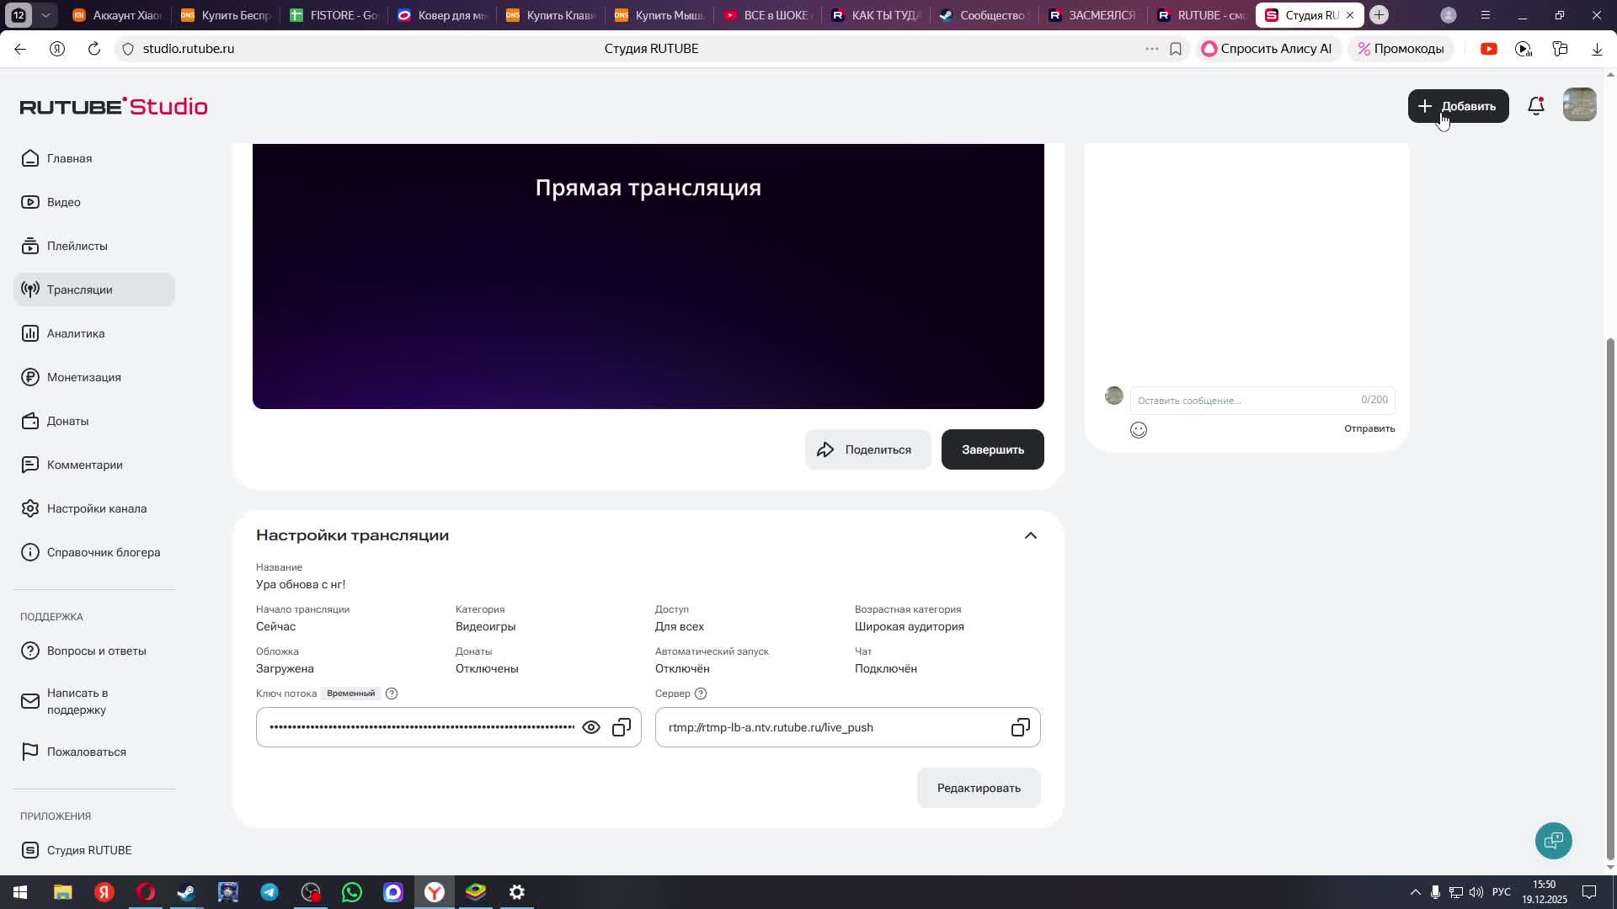Open WhatsApp from the taskbar

coord(352,892)
